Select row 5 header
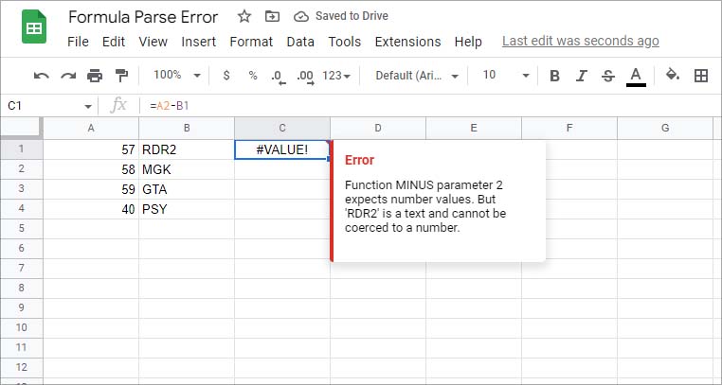The width and height of the screenshot is (722, 385). coord(22,228)
